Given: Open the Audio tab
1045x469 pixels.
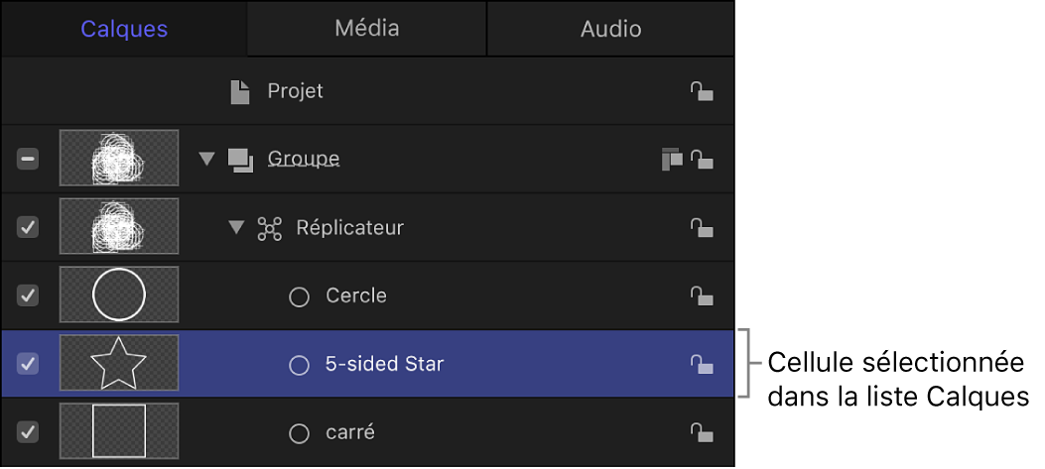Looking at the screenshot, I should click(610, 29).
